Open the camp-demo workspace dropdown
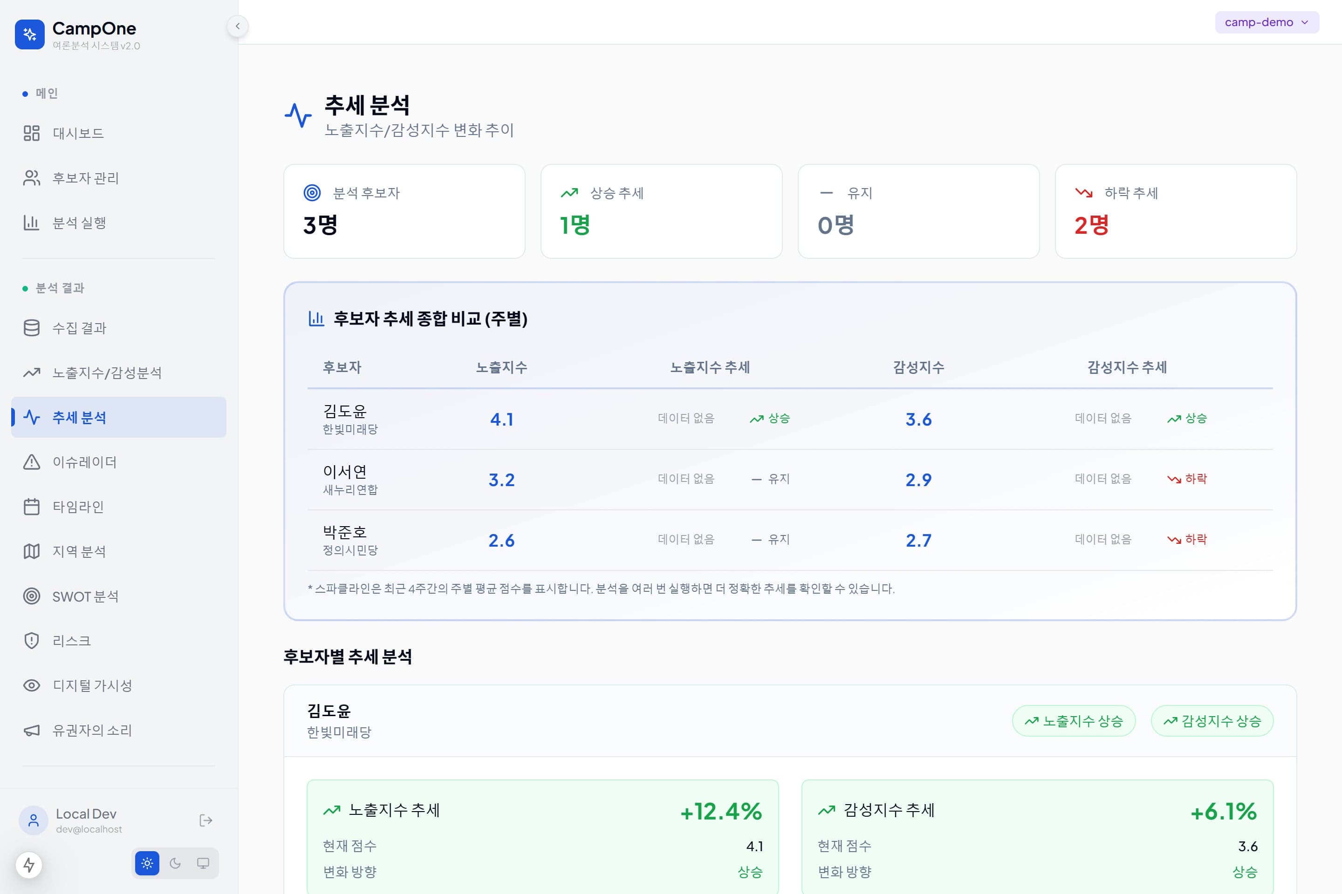 pyautogui.click(x=1267, y=22)
